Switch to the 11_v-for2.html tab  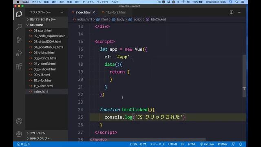point(116,12)
